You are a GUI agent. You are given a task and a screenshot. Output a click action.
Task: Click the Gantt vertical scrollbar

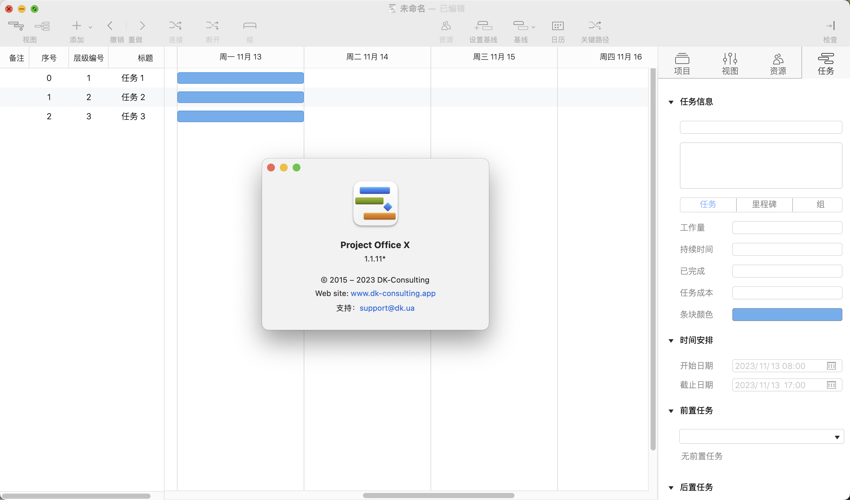[x=653, y=259]
